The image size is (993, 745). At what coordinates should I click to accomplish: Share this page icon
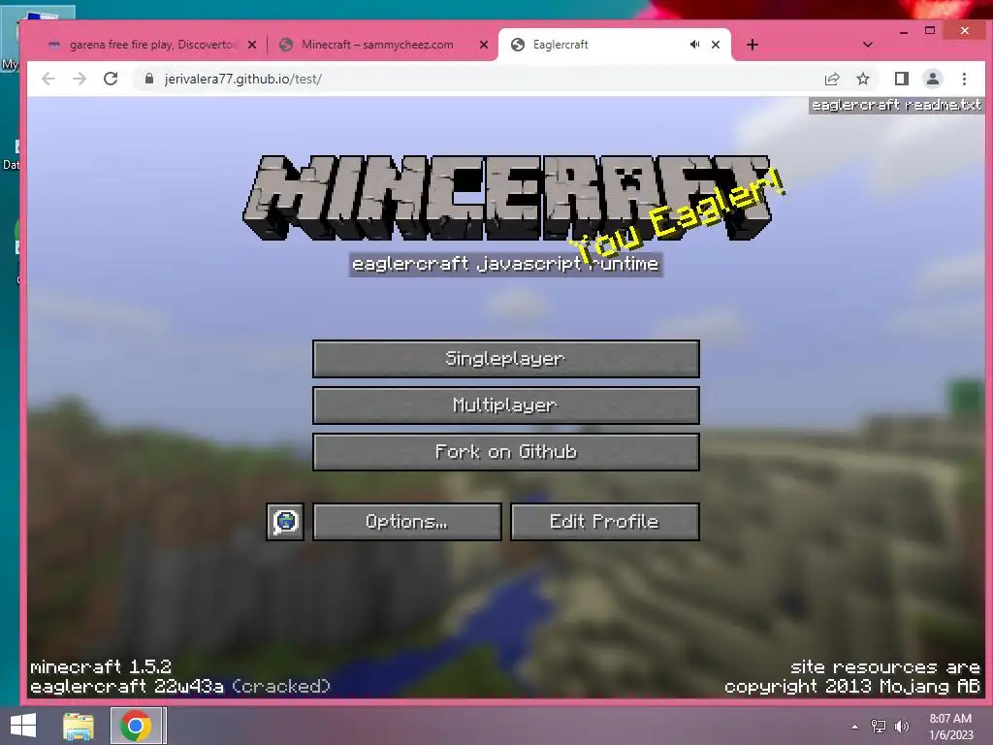coord(832,79)
